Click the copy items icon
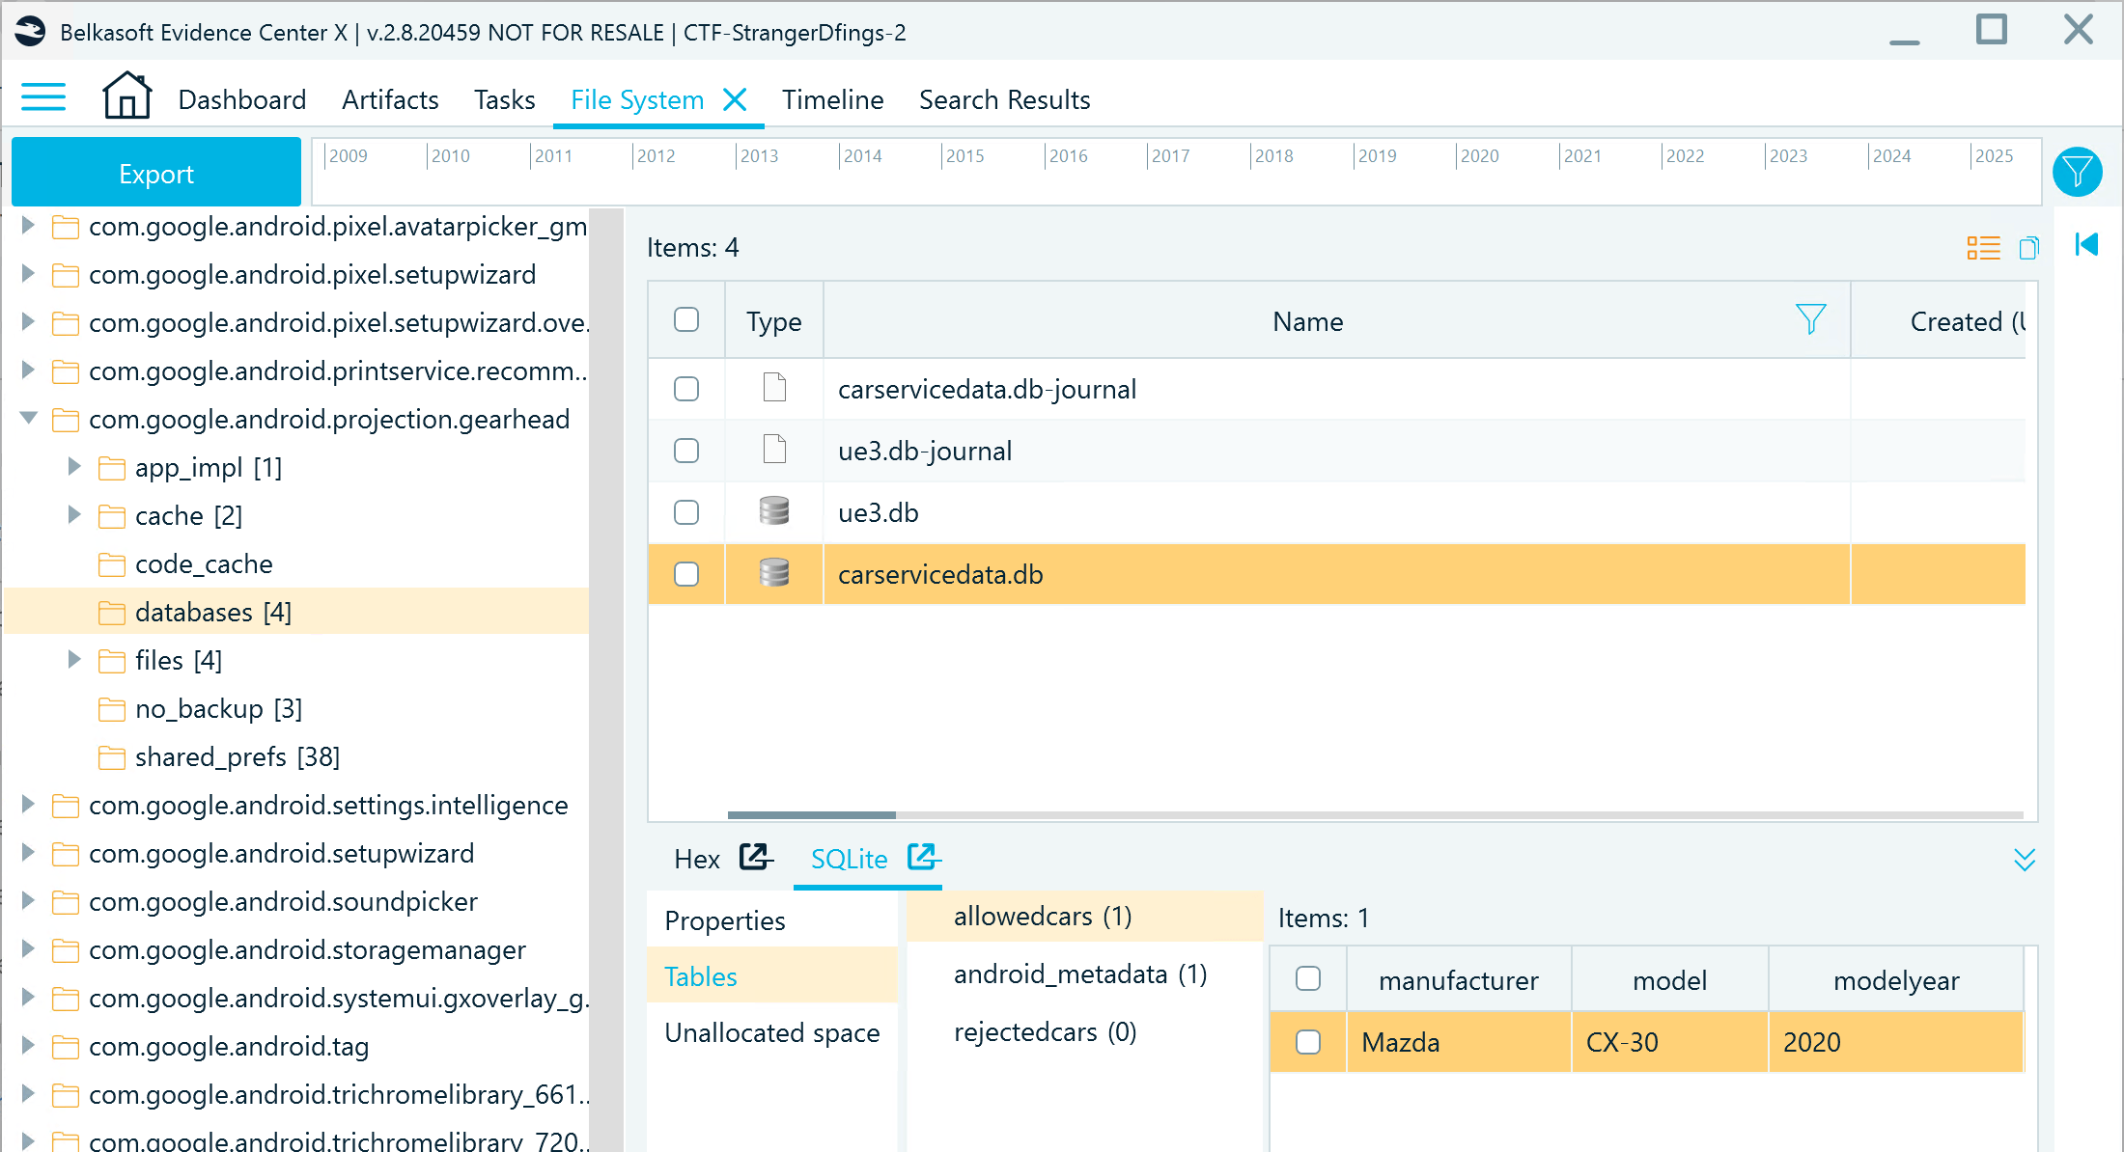The width and height of the screenshot is (2124, 1152). click(2029, 248)
